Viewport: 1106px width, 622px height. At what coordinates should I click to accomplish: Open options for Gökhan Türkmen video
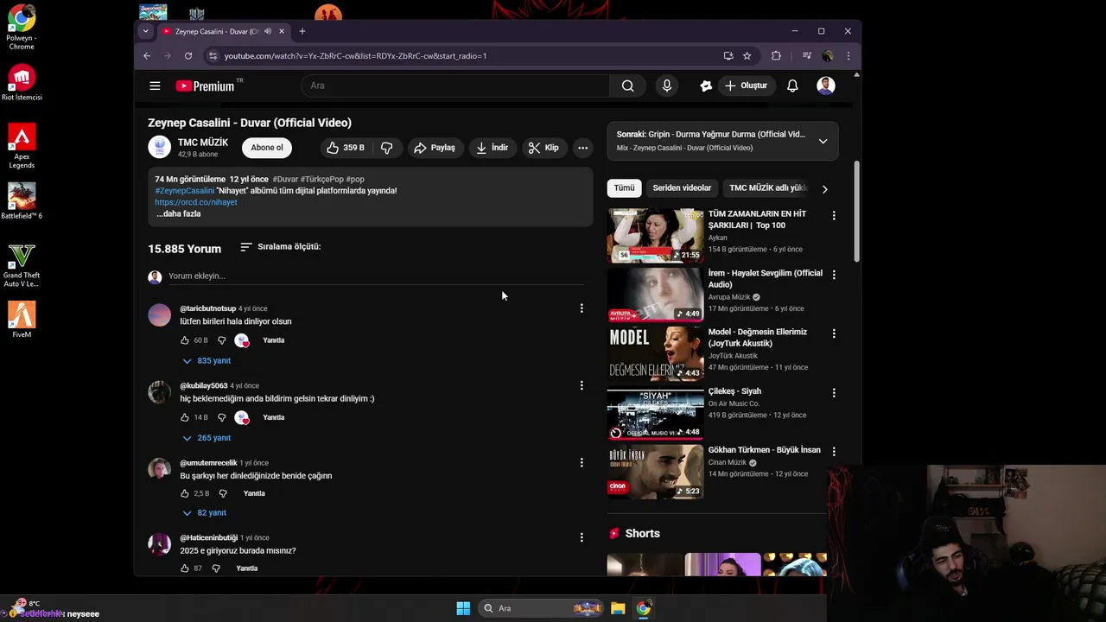pyautogui.click(x=834, y=451)
